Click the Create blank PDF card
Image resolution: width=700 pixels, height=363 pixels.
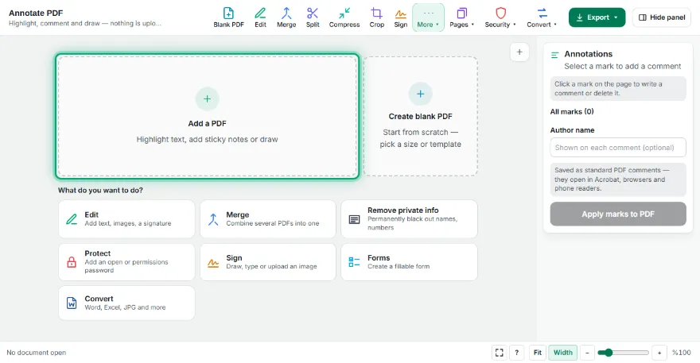[421, 117]
